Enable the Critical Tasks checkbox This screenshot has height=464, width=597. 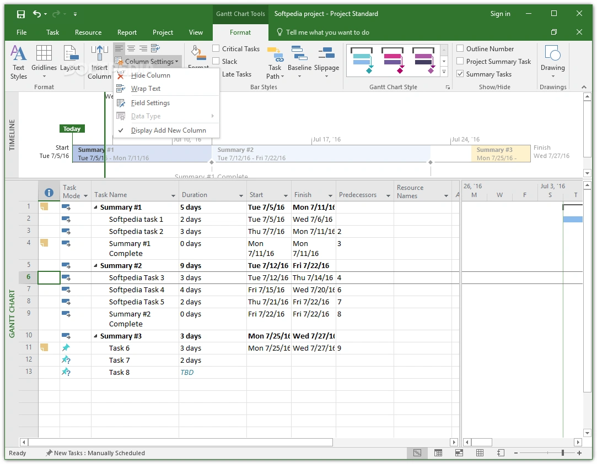click(x=216, y=49)
